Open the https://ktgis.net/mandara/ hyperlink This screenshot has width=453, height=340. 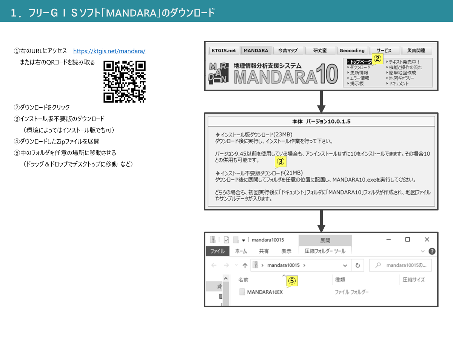pos(109,51)
